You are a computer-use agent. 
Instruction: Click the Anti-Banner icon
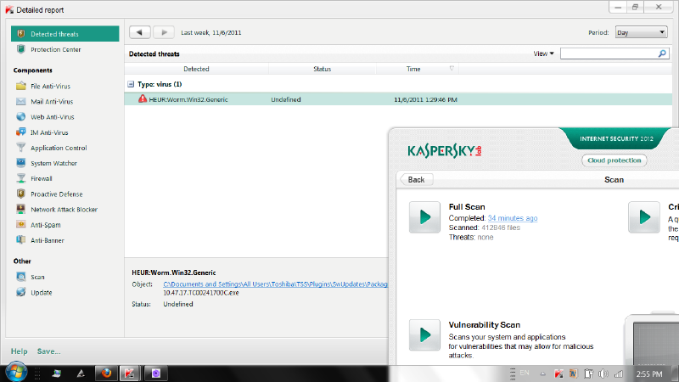(x=20, y=240)
